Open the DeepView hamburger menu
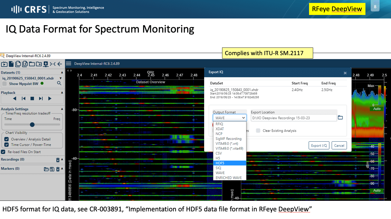This screenshot has height=219, width=391. tap(69, 63)
